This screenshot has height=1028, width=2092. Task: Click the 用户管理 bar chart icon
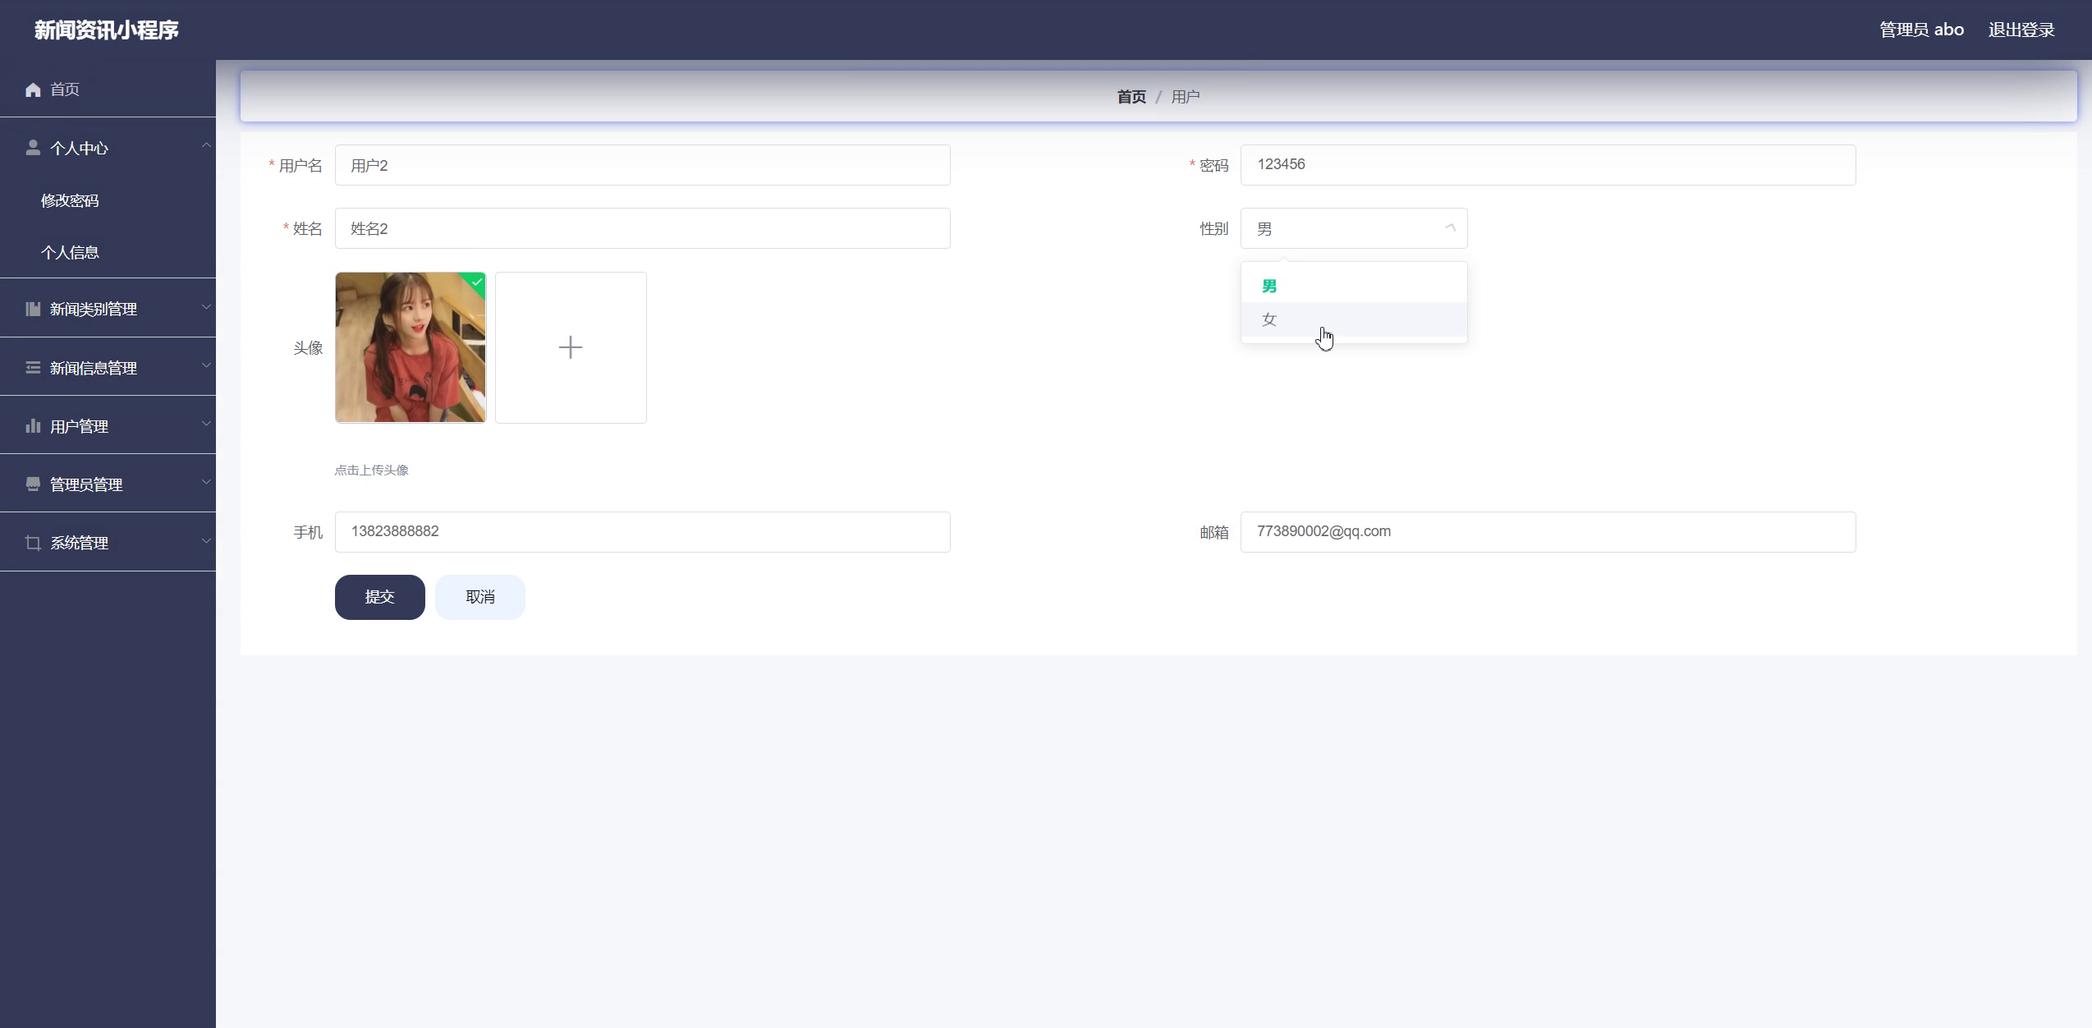click(x=33, y=425)
